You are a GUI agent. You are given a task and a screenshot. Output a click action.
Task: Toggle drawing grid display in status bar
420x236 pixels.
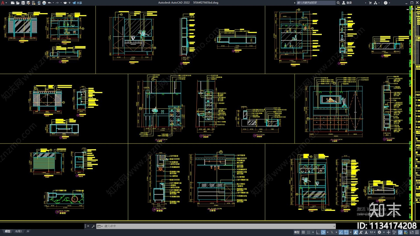tap(303, 232)
